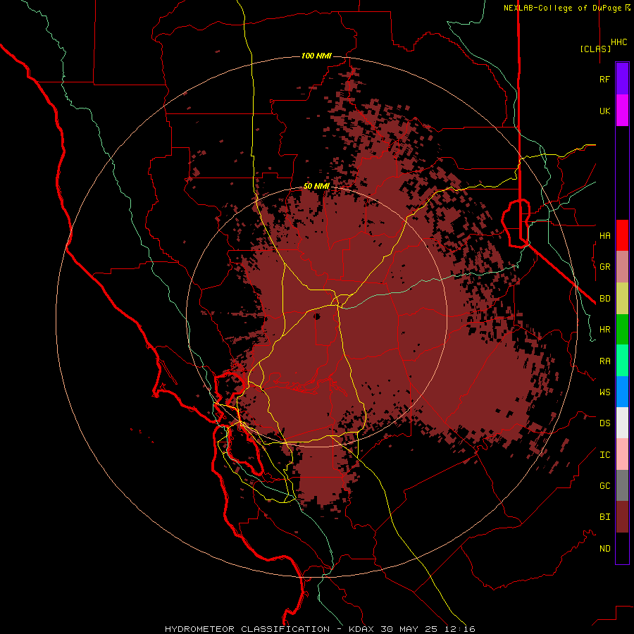Click the BI legend label
This screenshot has width=634, height=634.
tap(604, 517)
